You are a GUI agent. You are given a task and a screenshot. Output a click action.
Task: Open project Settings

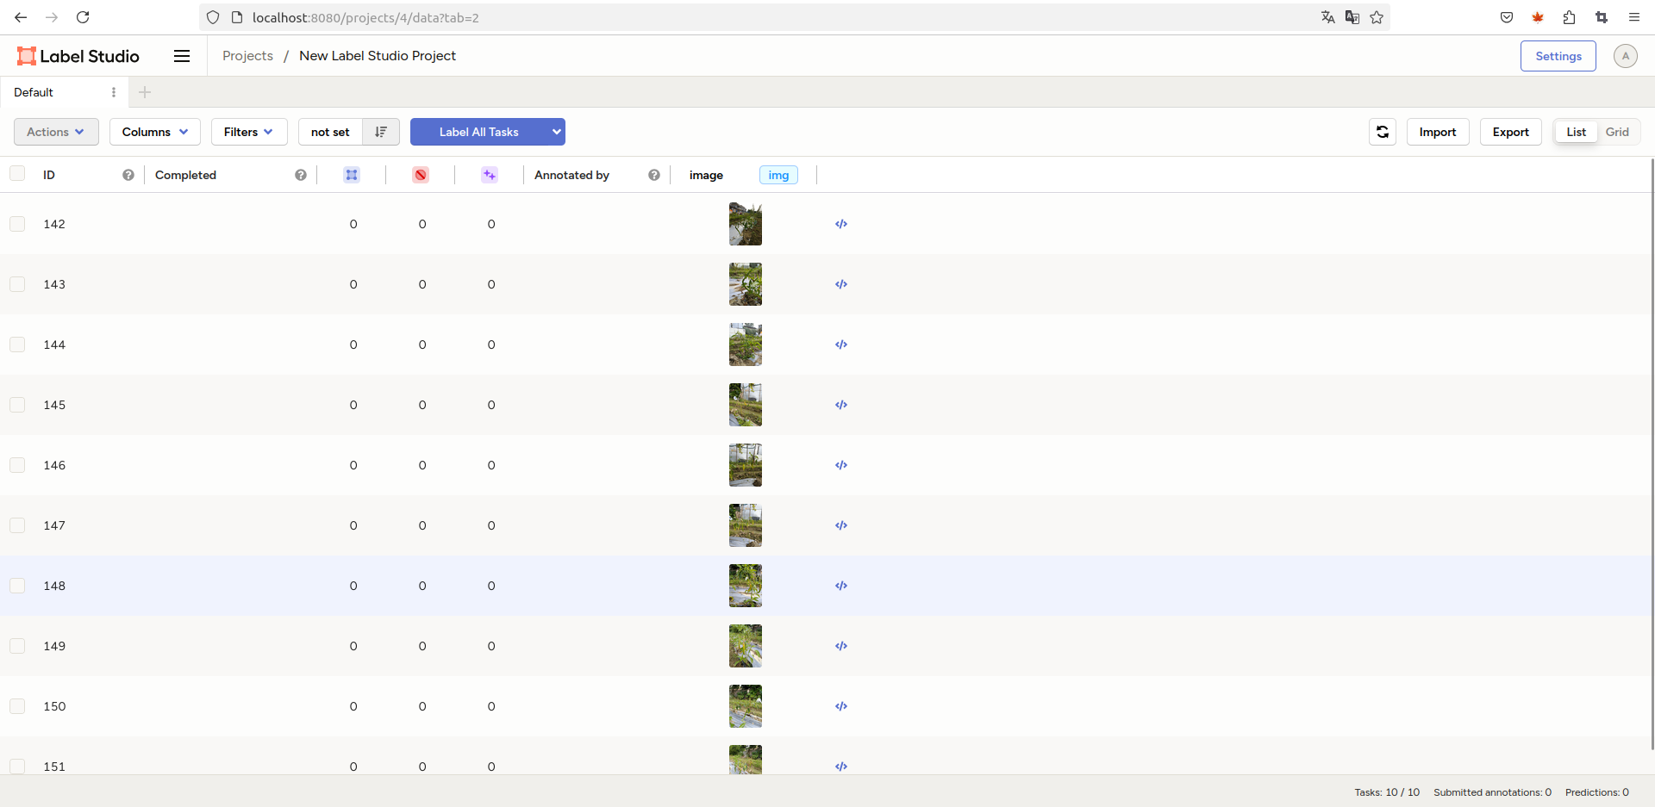pos(1558,56)
